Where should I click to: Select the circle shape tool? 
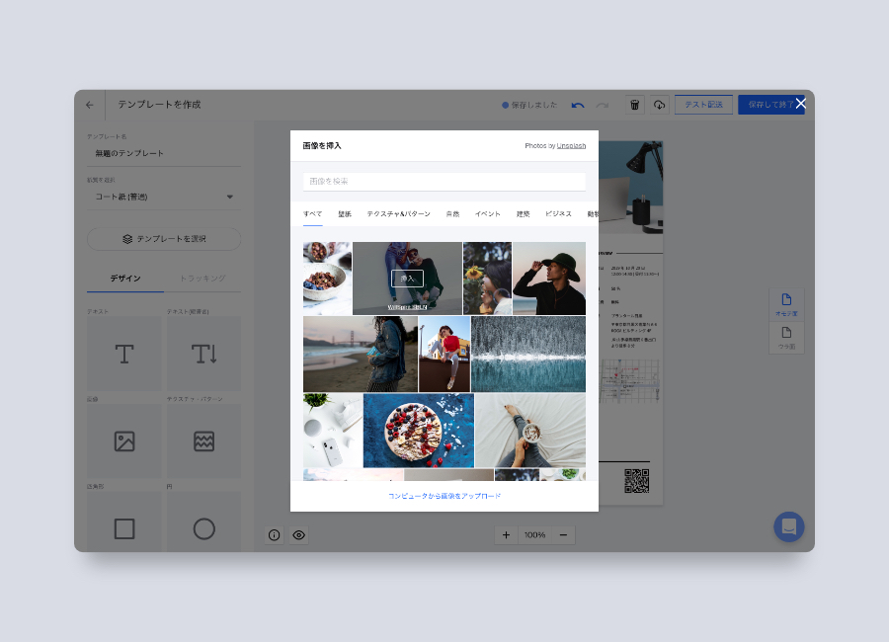pos(203,528)
